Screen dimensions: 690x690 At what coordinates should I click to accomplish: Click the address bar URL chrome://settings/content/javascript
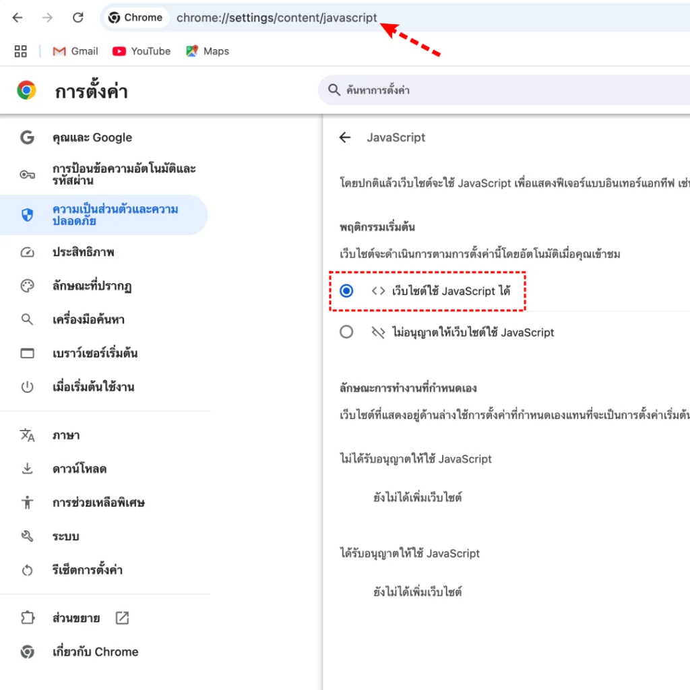point(277,18)
